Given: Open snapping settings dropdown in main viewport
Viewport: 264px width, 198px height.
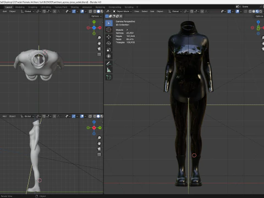Looking at the screenshot, I should pyautogui.click(x=196, y=12).
